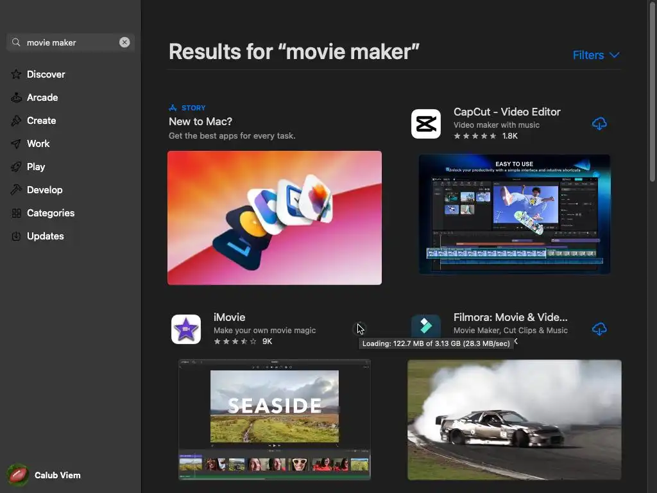This screenshot has height=493, width=657.
Task: Click the iMovie app icon
Action: tap(186, 329)
